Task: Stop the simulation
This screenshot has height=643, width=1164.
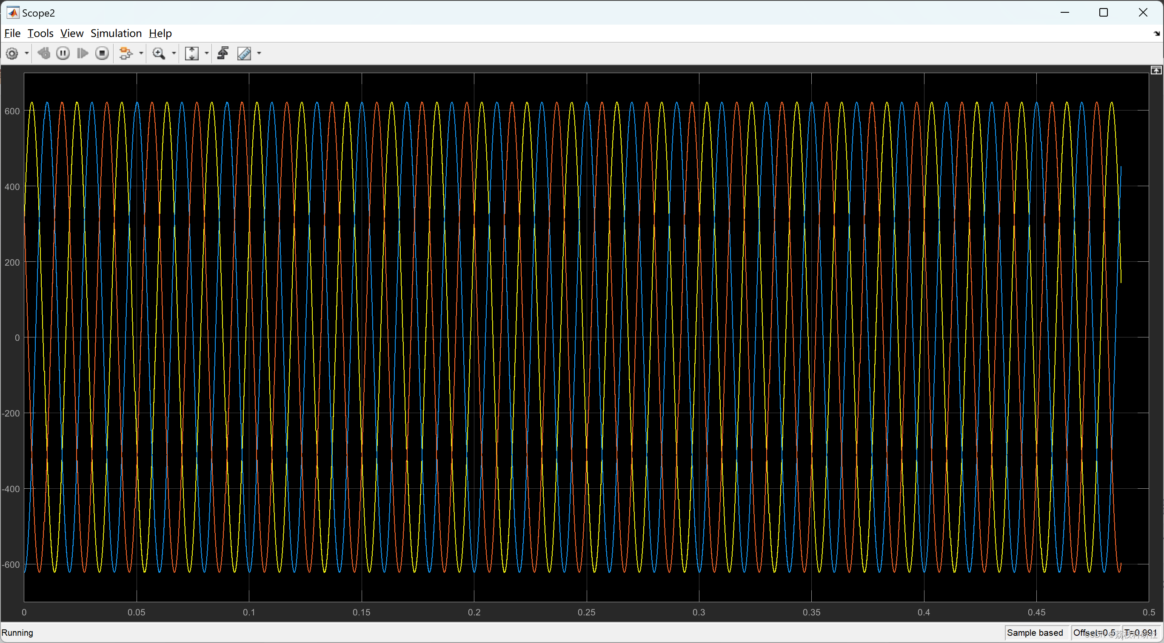Action: tap(102, 54)
